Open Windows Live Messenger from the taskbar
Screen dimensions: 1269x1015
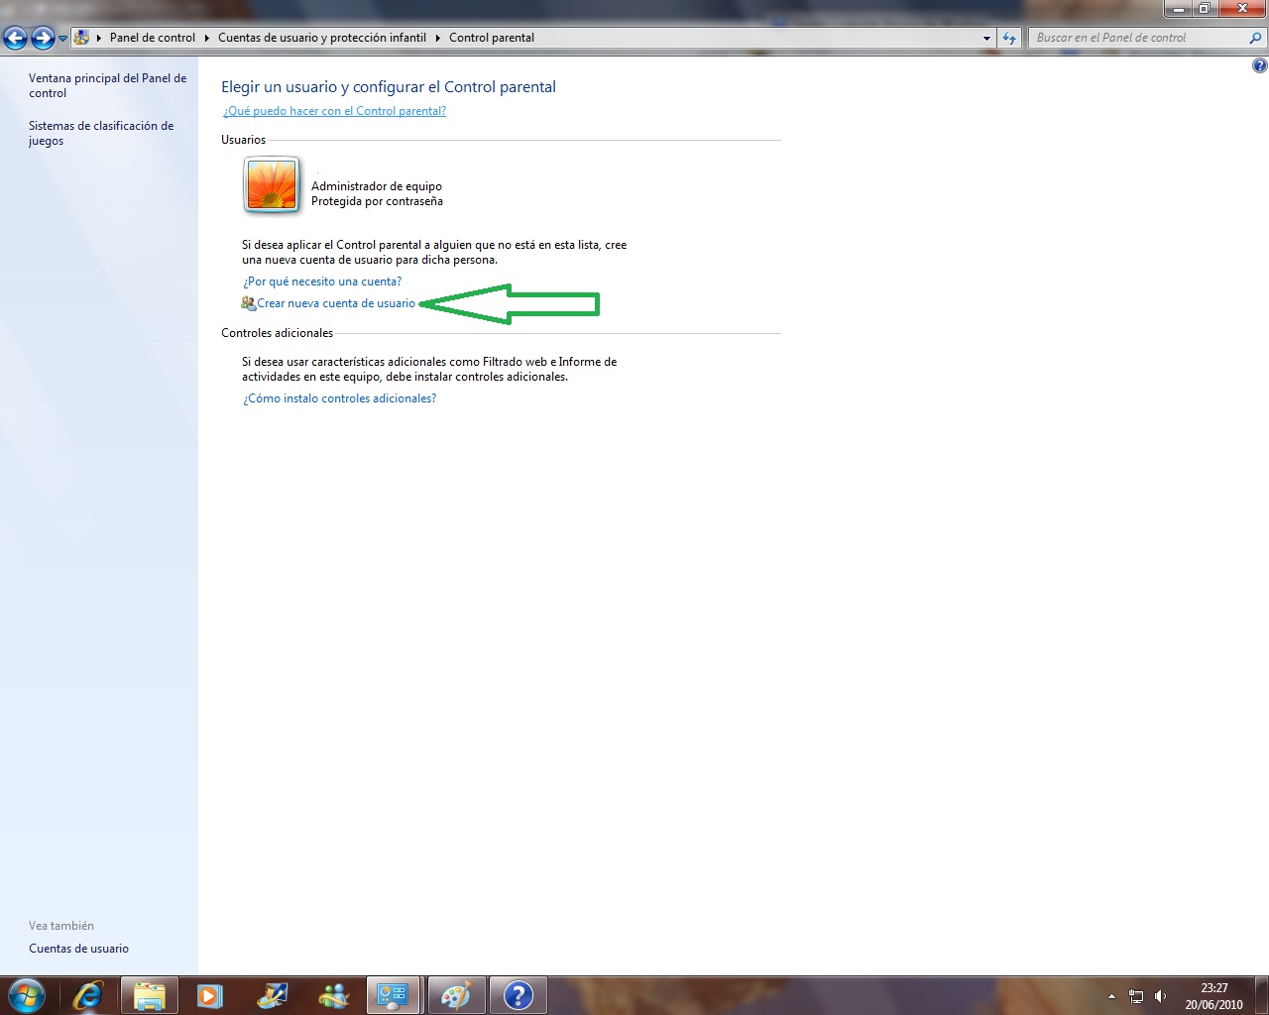click(x=332, y=994)
